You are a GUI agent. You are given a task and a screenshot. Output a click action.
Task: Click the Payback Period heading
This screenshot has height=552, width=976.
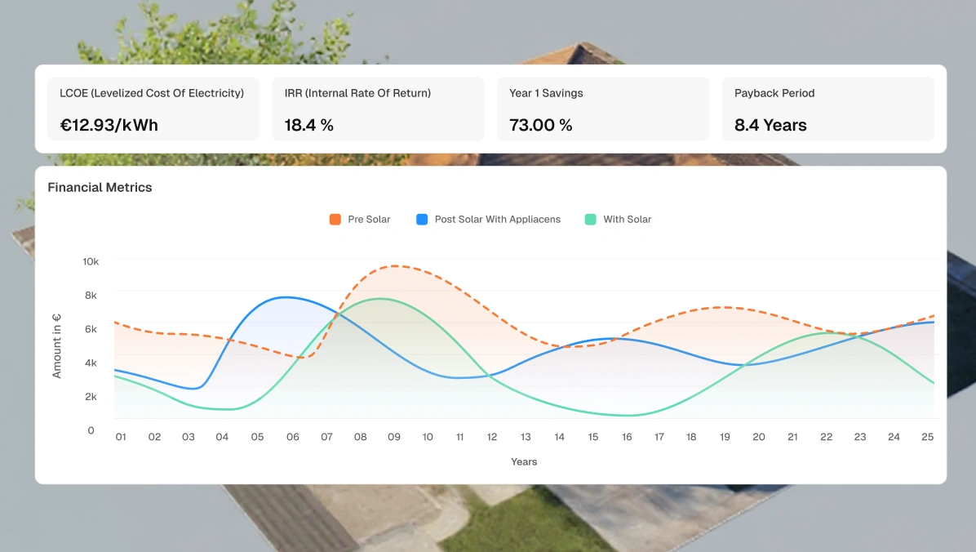point(774,93)
